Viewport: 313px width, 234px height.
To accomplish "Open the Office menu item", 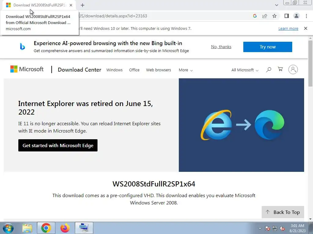I will pos(134,70).
